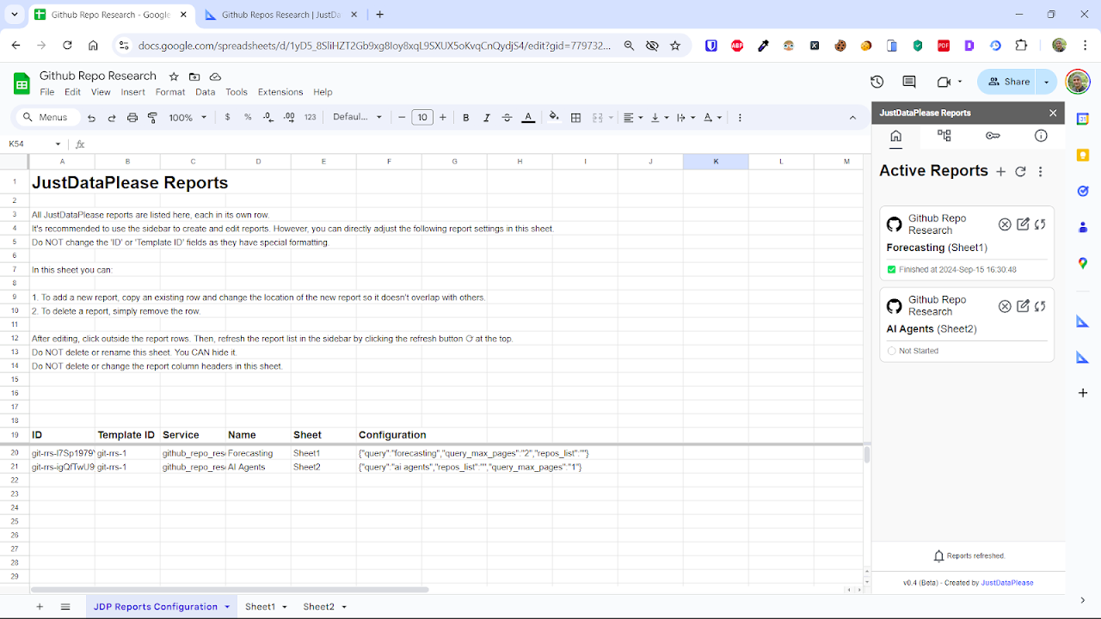Screen dimensions: 1101x619
Task: Open the File menu
Action: pos(47,92)
